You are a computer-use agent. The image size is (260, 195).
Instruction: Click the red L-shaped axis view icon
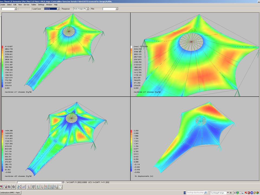(x=29, y=187)
